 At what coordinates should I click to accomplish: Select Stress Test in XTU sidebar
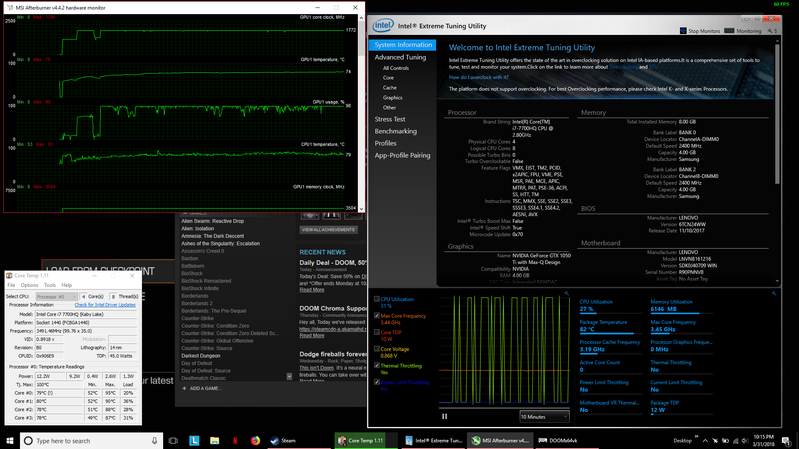390,119
